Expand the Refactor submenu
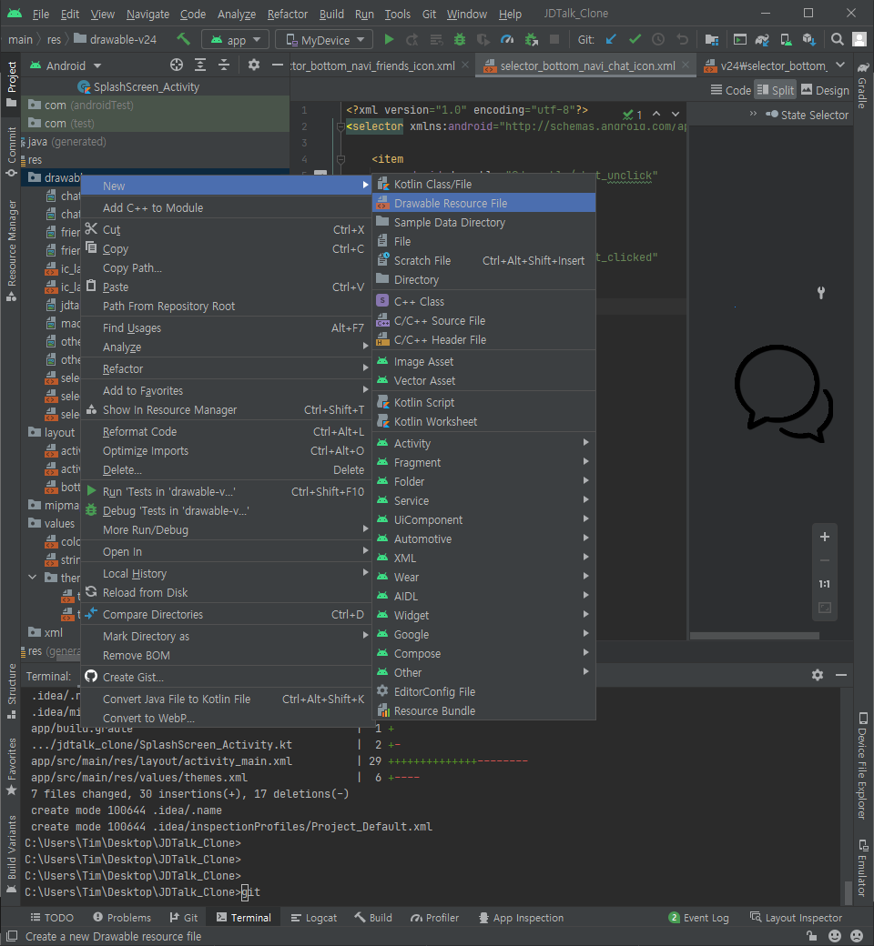 coord(227,368)
